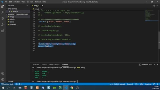Open the Accounts menu icon
This screenshot has width=160, height=90.
(x=3, y=73)
